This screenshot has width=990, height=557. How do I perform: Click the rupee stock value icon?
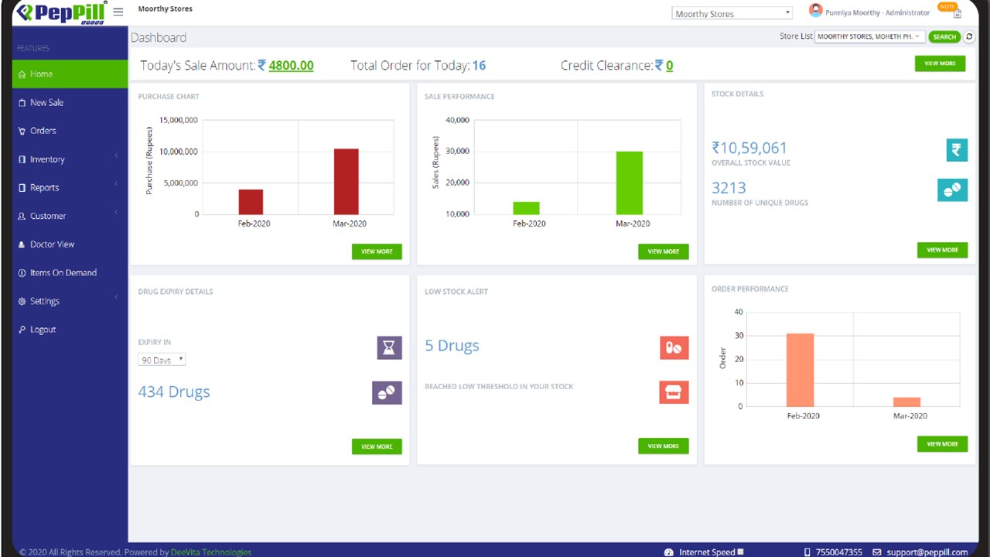coord(957,150)
